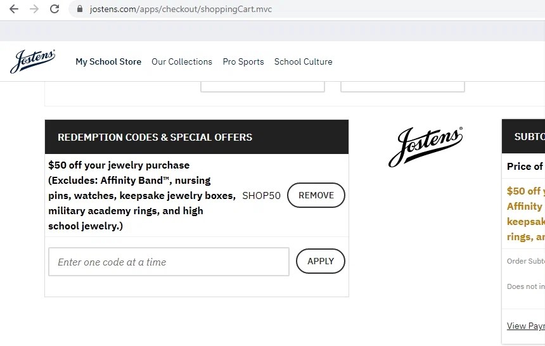
Task: Click the browser forward arrow
Action: click(34, 9)
